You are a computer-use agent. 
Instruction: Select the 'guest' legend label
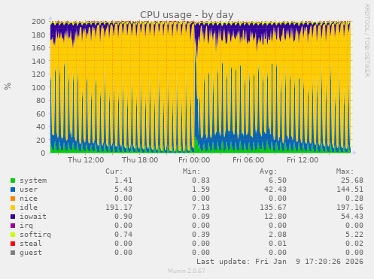tap(31, 253)
